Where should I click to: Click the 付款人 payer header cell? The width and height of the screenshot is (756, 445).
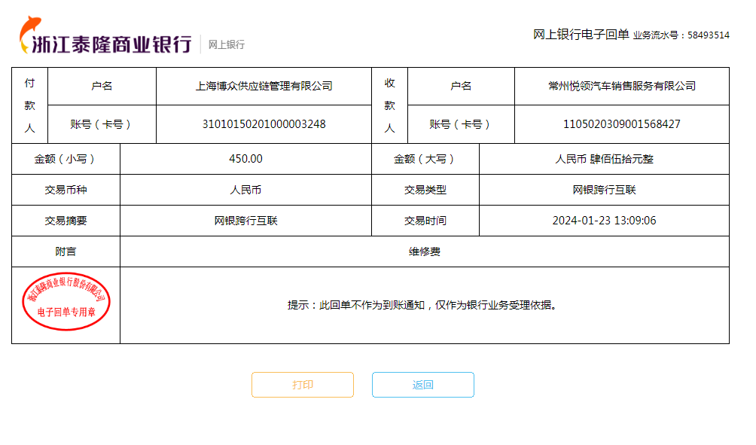29,105
